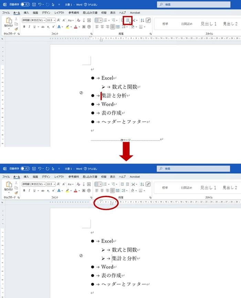The width and height of the screenshot is (241, 298).
Task: Toggle AutoSave switch in the upper window
Action: point(25,5)
